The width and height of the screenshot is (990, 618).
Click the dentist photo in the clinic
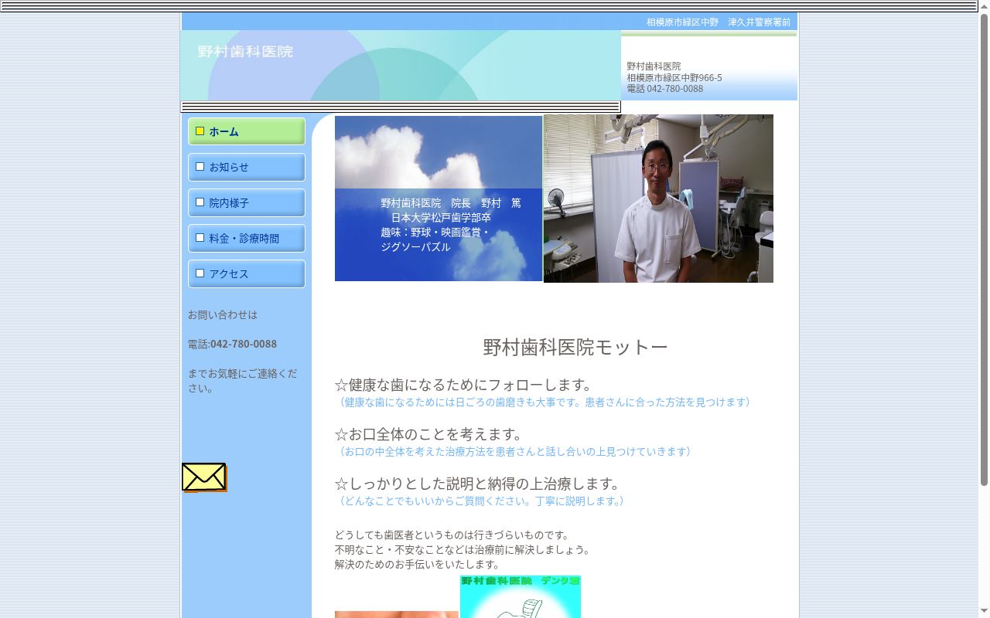pos(658,199)
